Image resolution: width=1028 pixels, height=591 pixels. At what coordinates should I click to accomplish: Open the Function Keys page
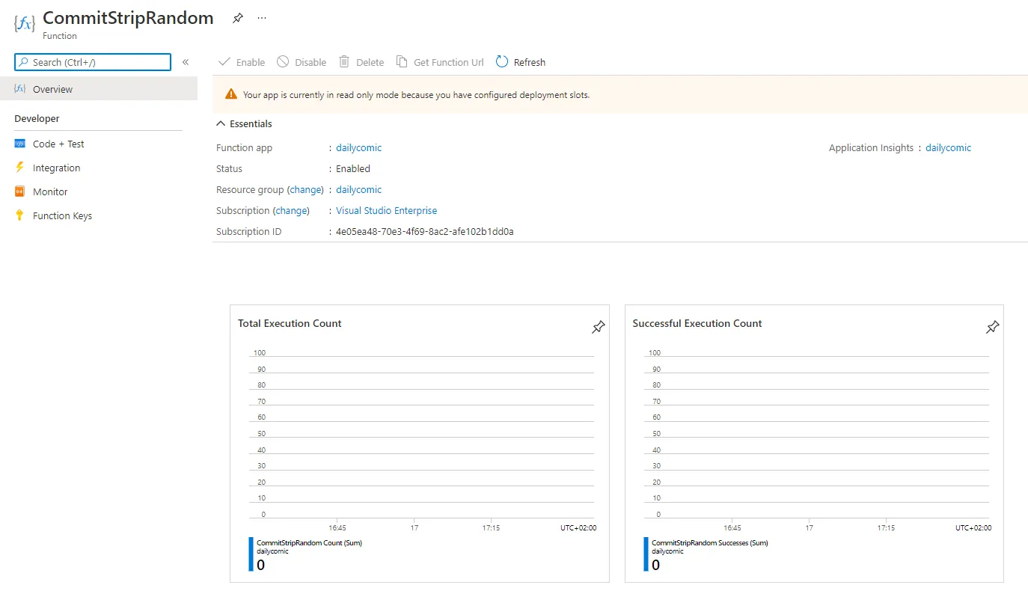click(62, 215)
